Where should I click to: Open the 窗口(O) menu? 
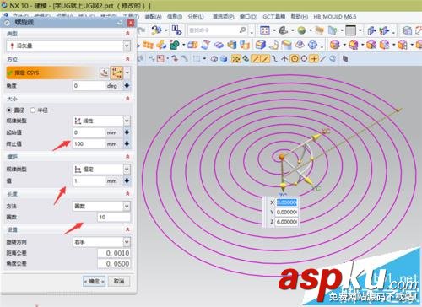(x=248, y=17)
